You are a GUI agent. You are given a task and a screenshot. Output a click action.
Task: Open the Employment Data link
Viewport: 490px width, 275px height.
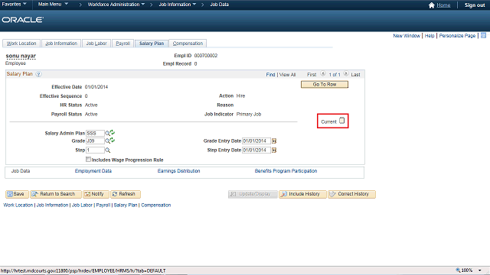(93, 171)
